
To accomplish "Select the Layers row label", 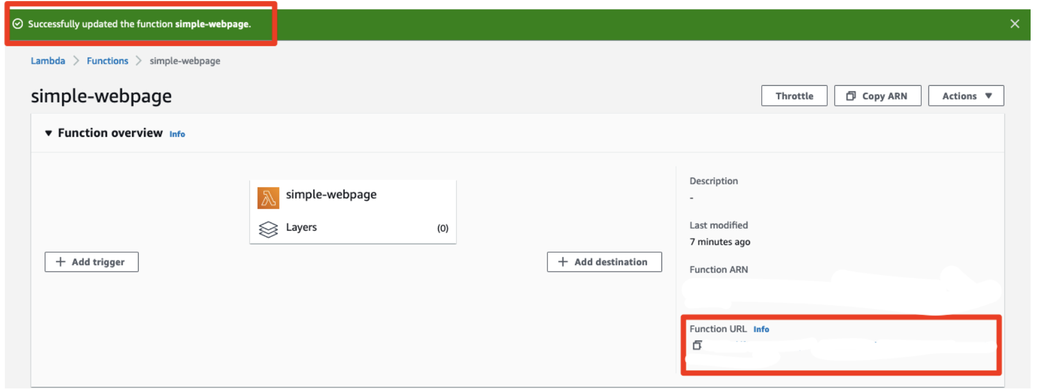I will click(x=301, y=227).
